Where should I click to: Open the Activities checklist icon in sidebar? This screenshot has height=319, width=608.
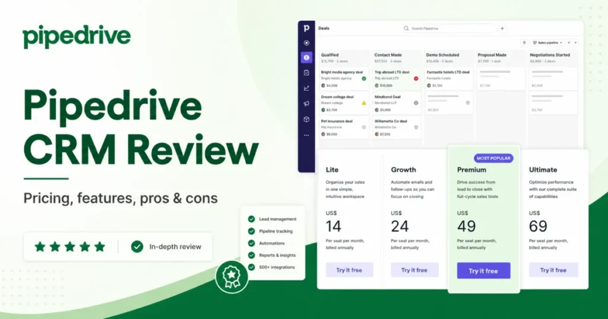(x=306, y=73)
